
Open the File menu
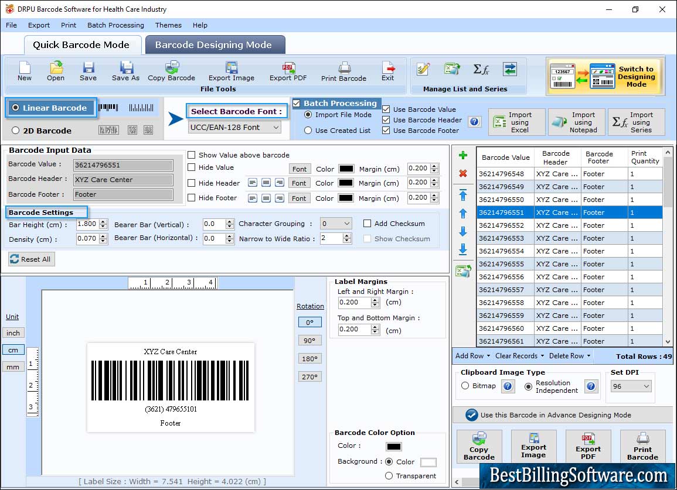(11, 25)
